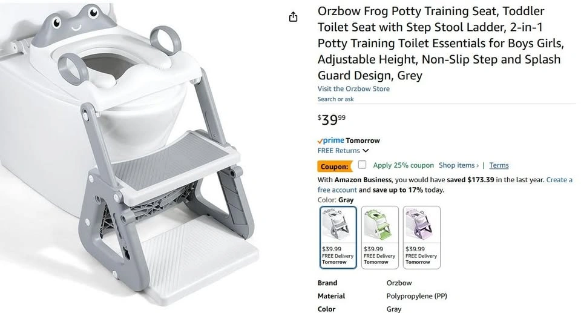Click the orange Coupon badge

[x=335, y=166]
